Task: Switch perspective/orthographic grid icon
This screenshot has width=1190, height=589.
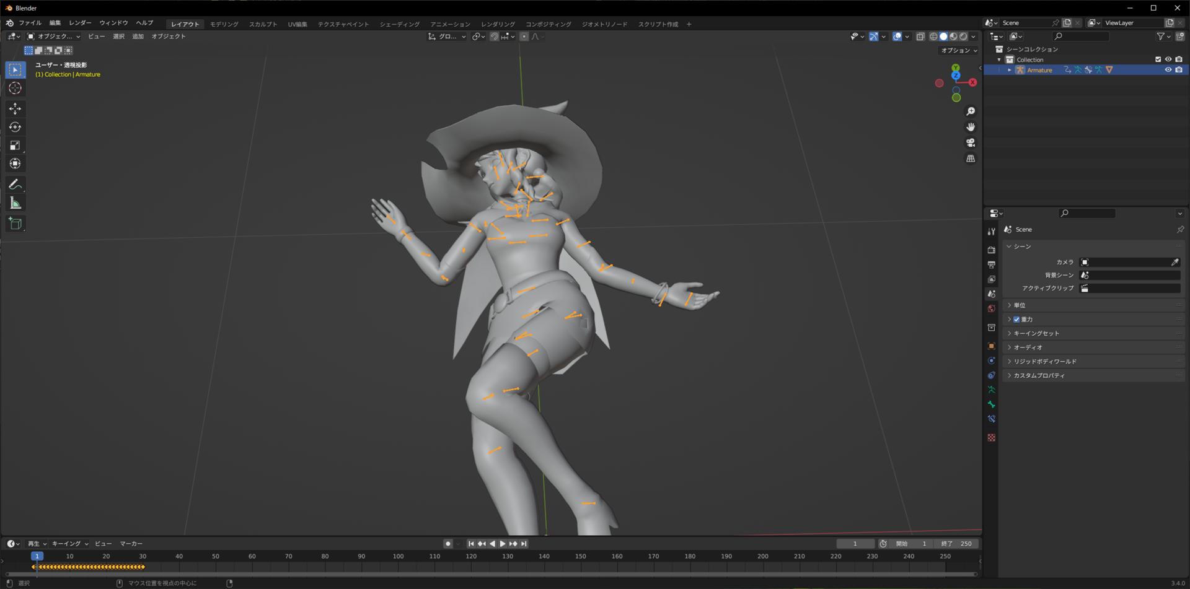Action: [971, 159]
